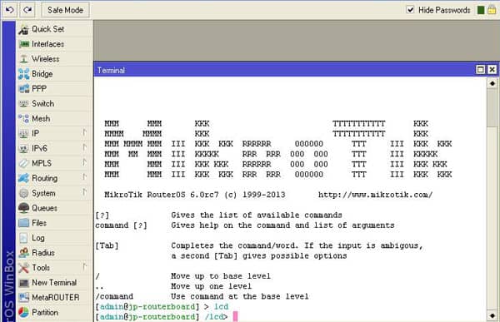Open the Switch icon in sidebar
This screenshot has width=500, height=322.
click(23, 103)
